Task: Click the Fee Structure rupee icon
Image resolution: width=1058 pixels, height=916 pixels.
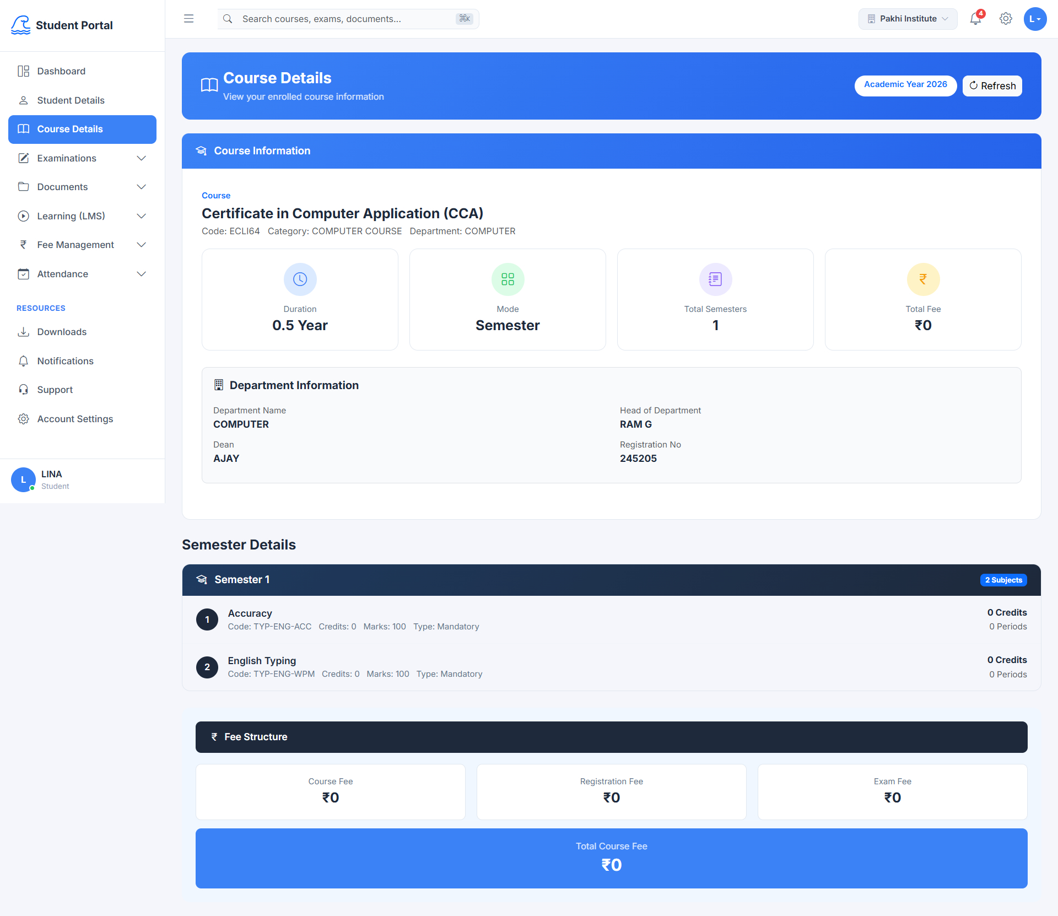Action: (x=214, y=737)
